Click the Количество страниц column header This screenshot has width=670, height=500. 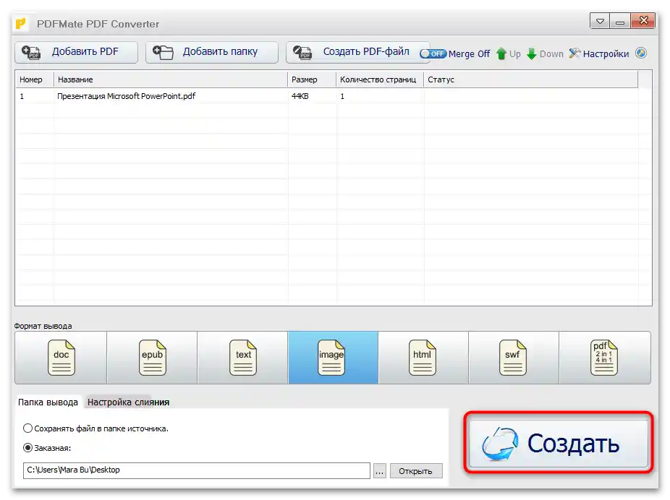(x=379, y=79)
